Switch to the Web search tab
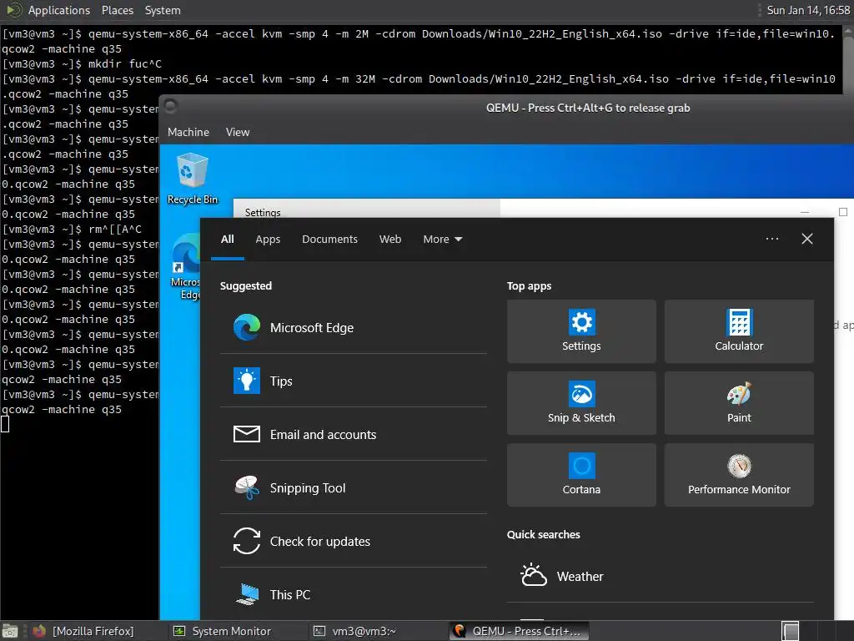 point(390,240)
